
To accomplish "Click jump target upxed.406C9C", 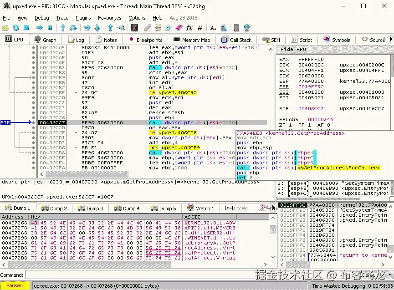I will [177, 93].
